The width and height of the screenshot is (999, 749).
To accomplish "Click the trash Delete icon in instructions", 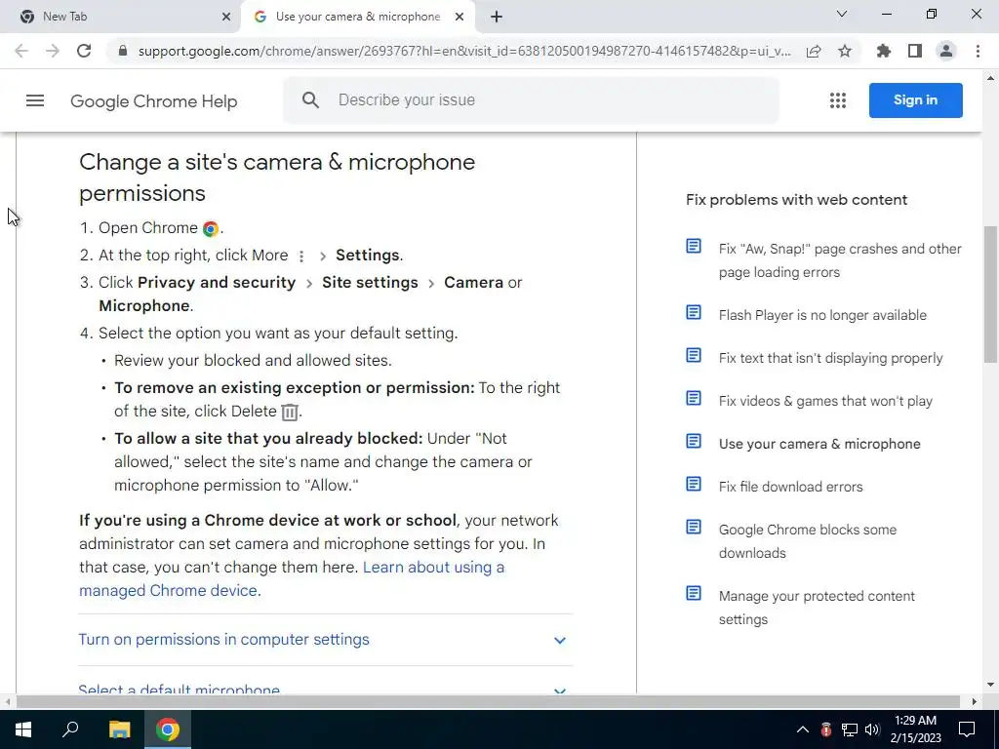I will [x=289, y=413].
